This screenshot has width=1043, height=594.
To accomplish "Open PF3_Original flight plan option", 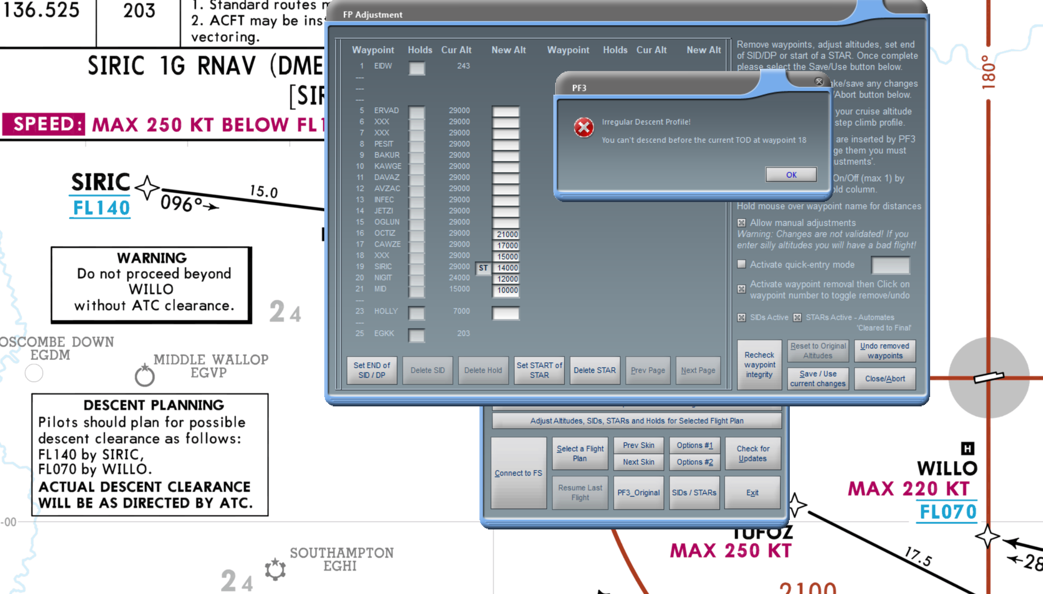I will 637,492.
